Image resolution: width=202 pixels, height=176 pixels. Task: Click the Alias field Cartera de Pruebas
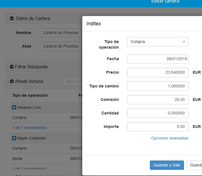[61, 46]
